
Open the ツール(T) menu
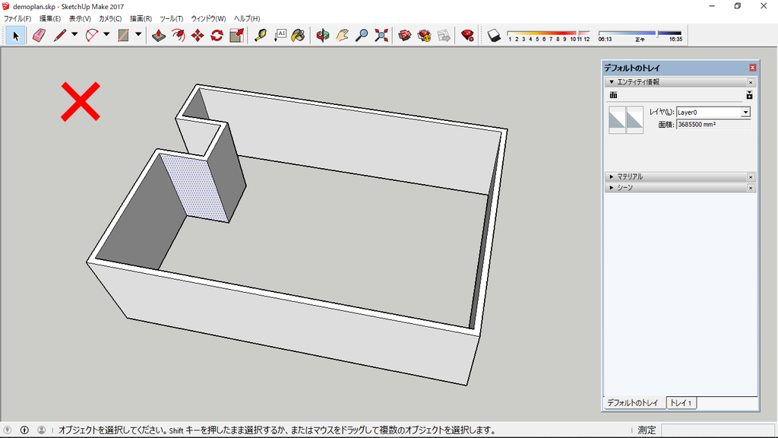tap(171, 18)
